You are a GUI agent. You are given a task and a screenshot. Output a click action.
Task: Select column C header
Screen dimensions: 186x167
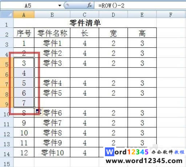pos(85,14)
